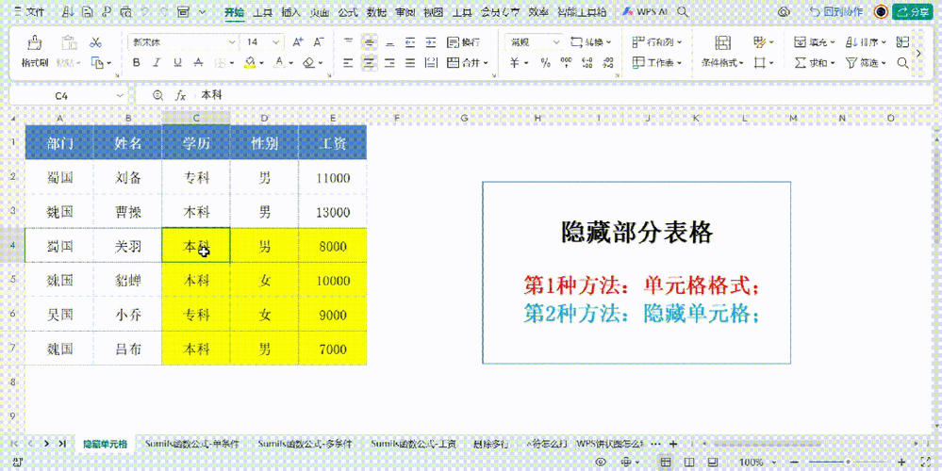The image size is (942, 471).
Task: Open the number format (常规) dropdown
Action: [x=556, y=42]
